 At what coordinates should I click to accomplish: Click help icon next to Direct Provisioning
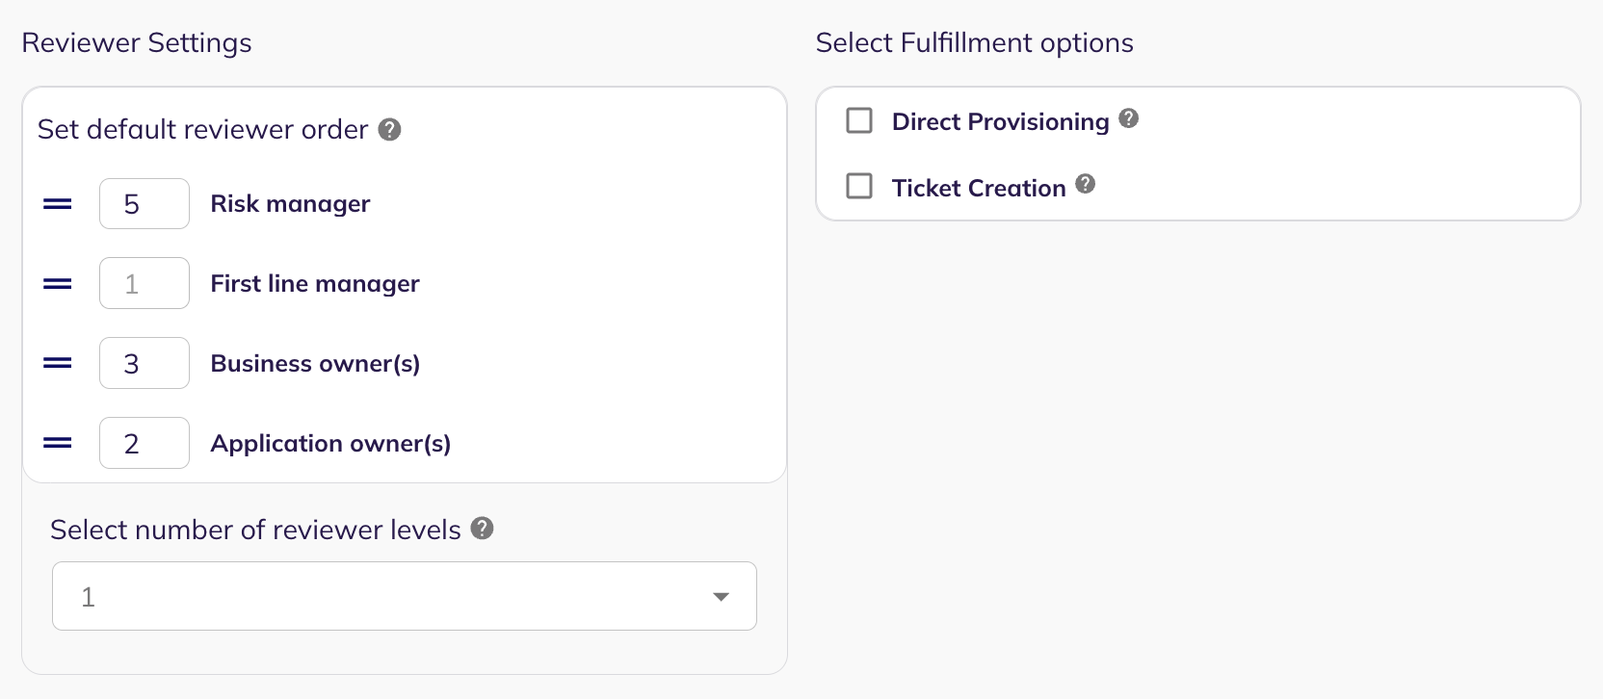tap(1129, 118)
